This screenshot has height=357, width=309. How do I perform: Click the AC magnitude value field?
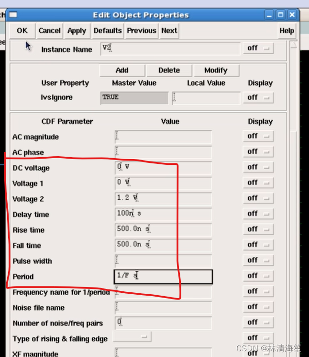click(164, 137)
